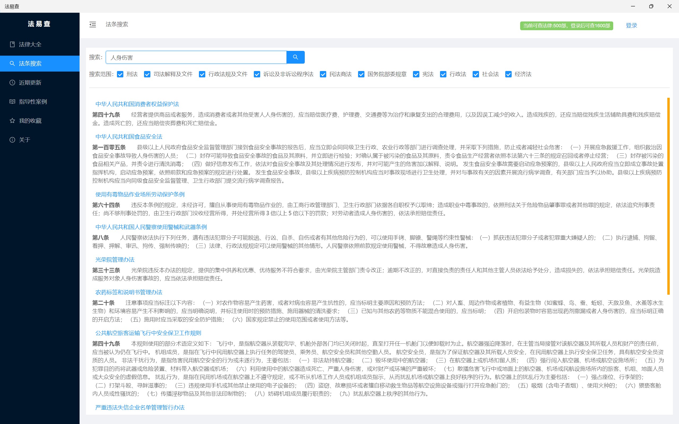Click into the search input field
The width and height of the screenshot is (679, 424).
click(x=196, y=58)
